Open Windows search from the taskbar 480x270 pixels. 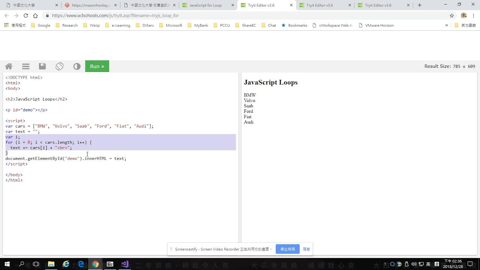click(22, 264)
